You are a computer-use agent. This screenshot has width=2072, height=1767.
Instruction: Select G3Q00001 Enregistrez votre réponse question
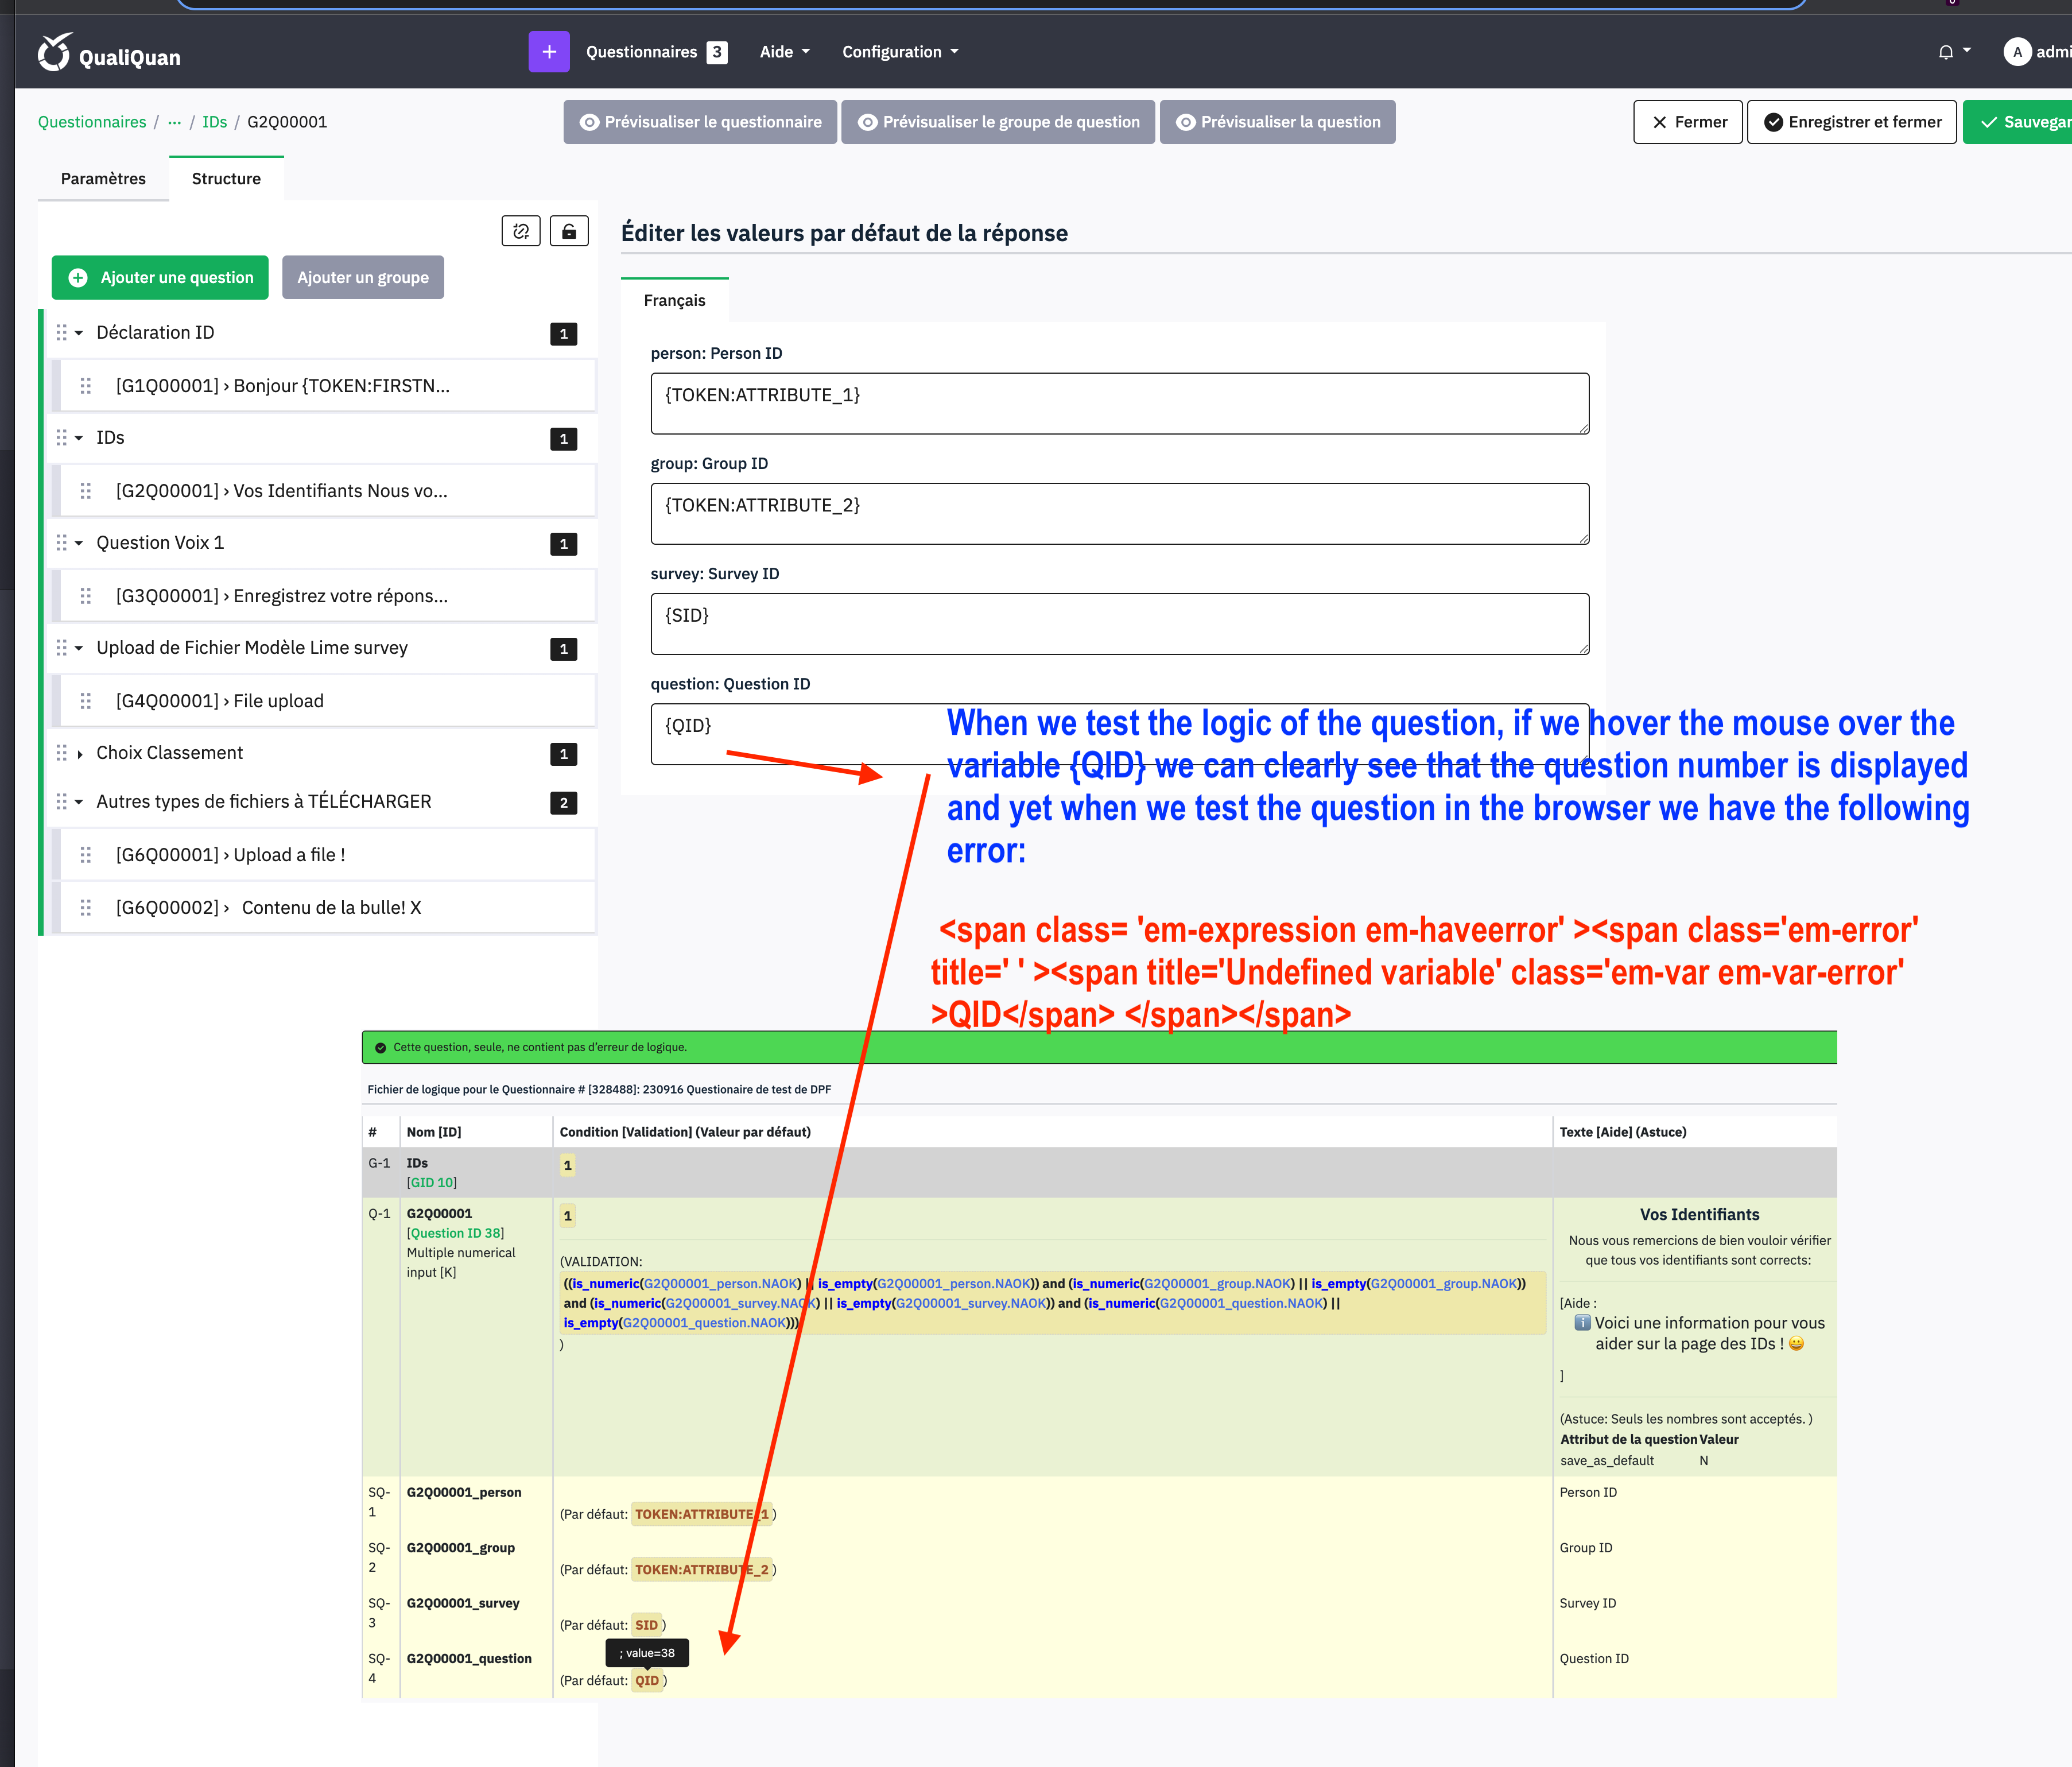click(282, 596)
